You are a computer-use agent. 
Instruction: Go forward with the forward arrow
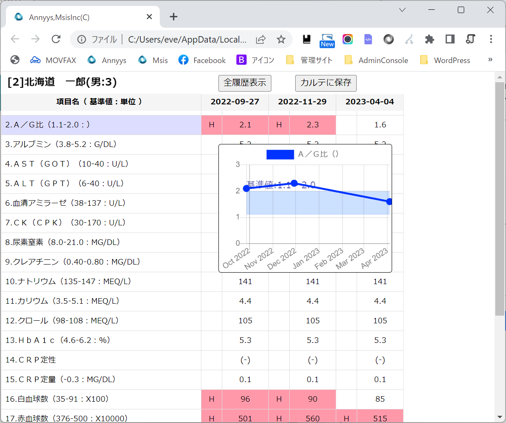click(35, 39)
